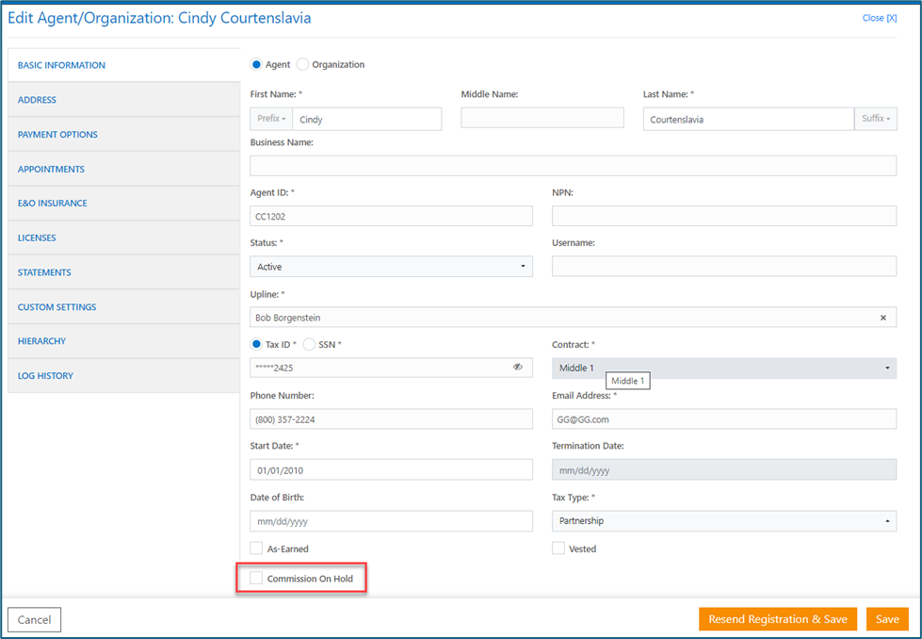Click into the Agent ID field

pos(391,216)
